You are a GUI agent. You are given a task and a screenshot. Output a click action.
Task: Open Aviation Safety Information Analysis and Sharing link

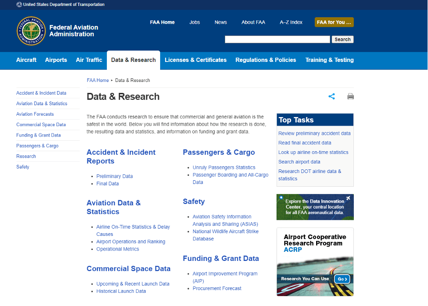(226, 220)
